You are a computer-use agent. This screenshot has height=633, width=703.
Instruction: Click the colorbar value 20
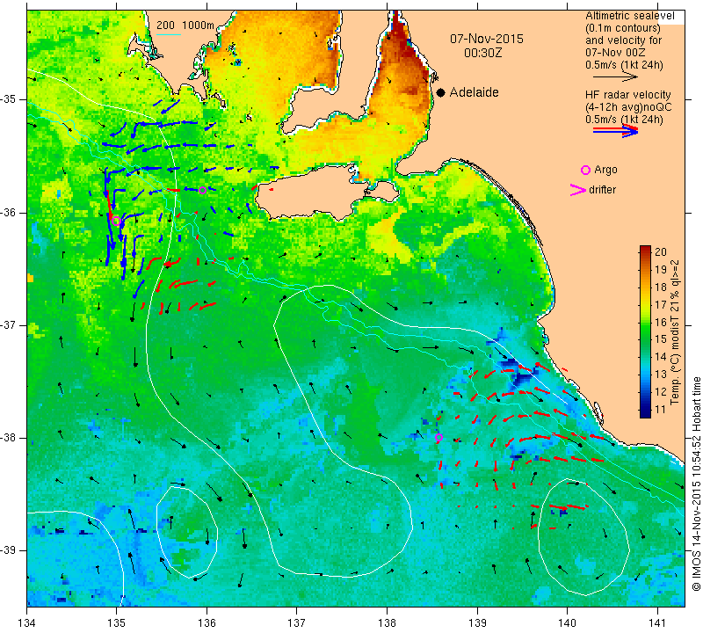tap(661, 252)
